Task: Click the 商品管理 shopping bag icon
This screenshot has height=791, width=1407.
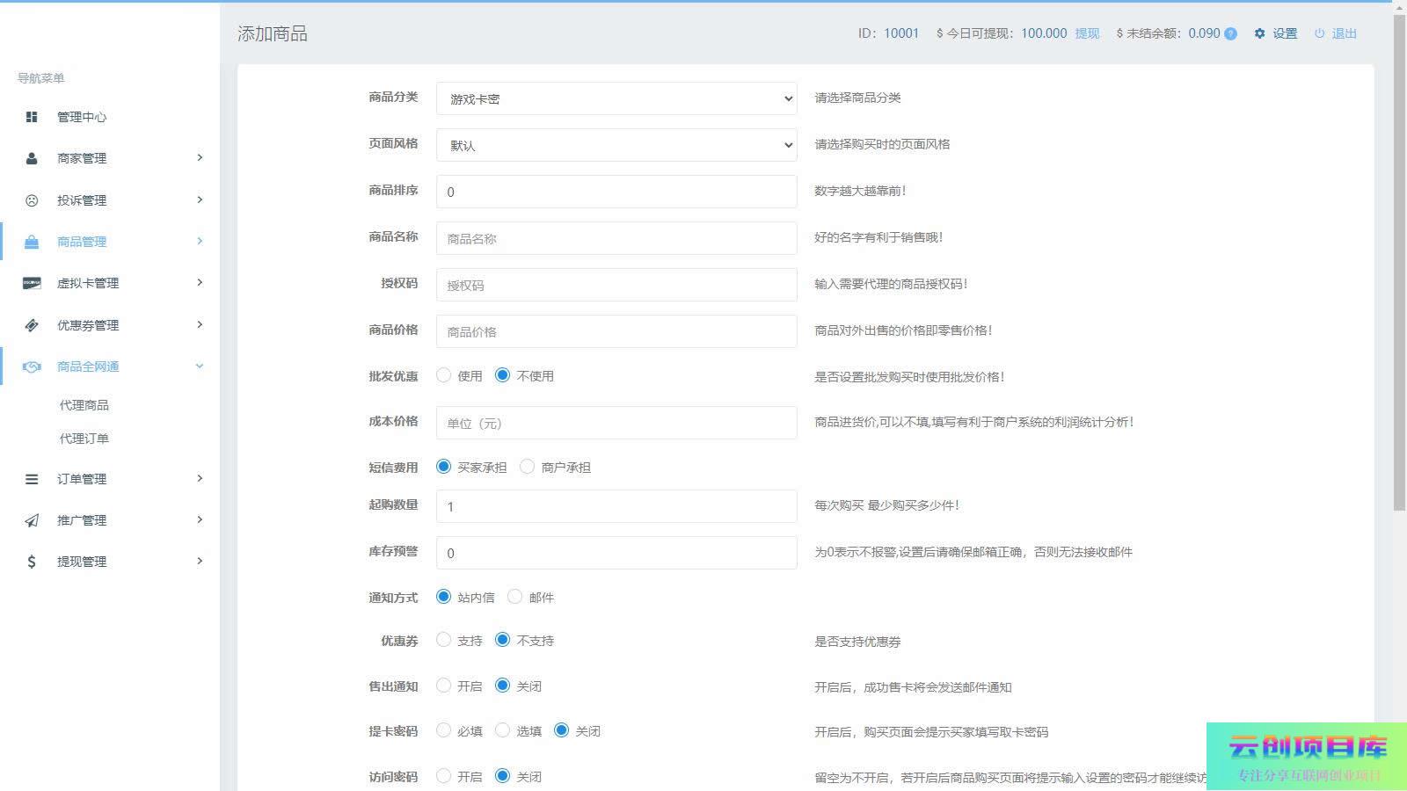Action: coord(32,242)
